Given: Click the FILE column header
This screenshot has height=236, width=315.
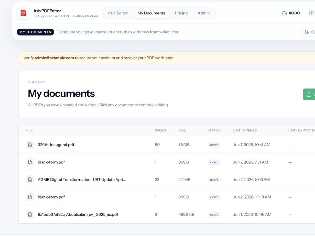Looking at the screenshot, I should (x=29, y=130).
